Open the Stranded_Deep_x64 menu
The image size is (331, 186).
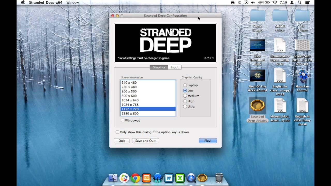point(46,3)
